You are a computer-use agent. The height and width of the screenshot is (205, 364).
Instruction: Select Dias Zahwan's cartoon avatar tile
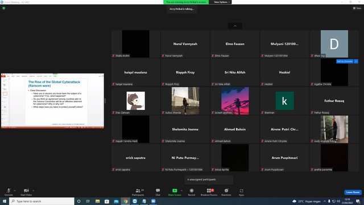pos(136,101)
